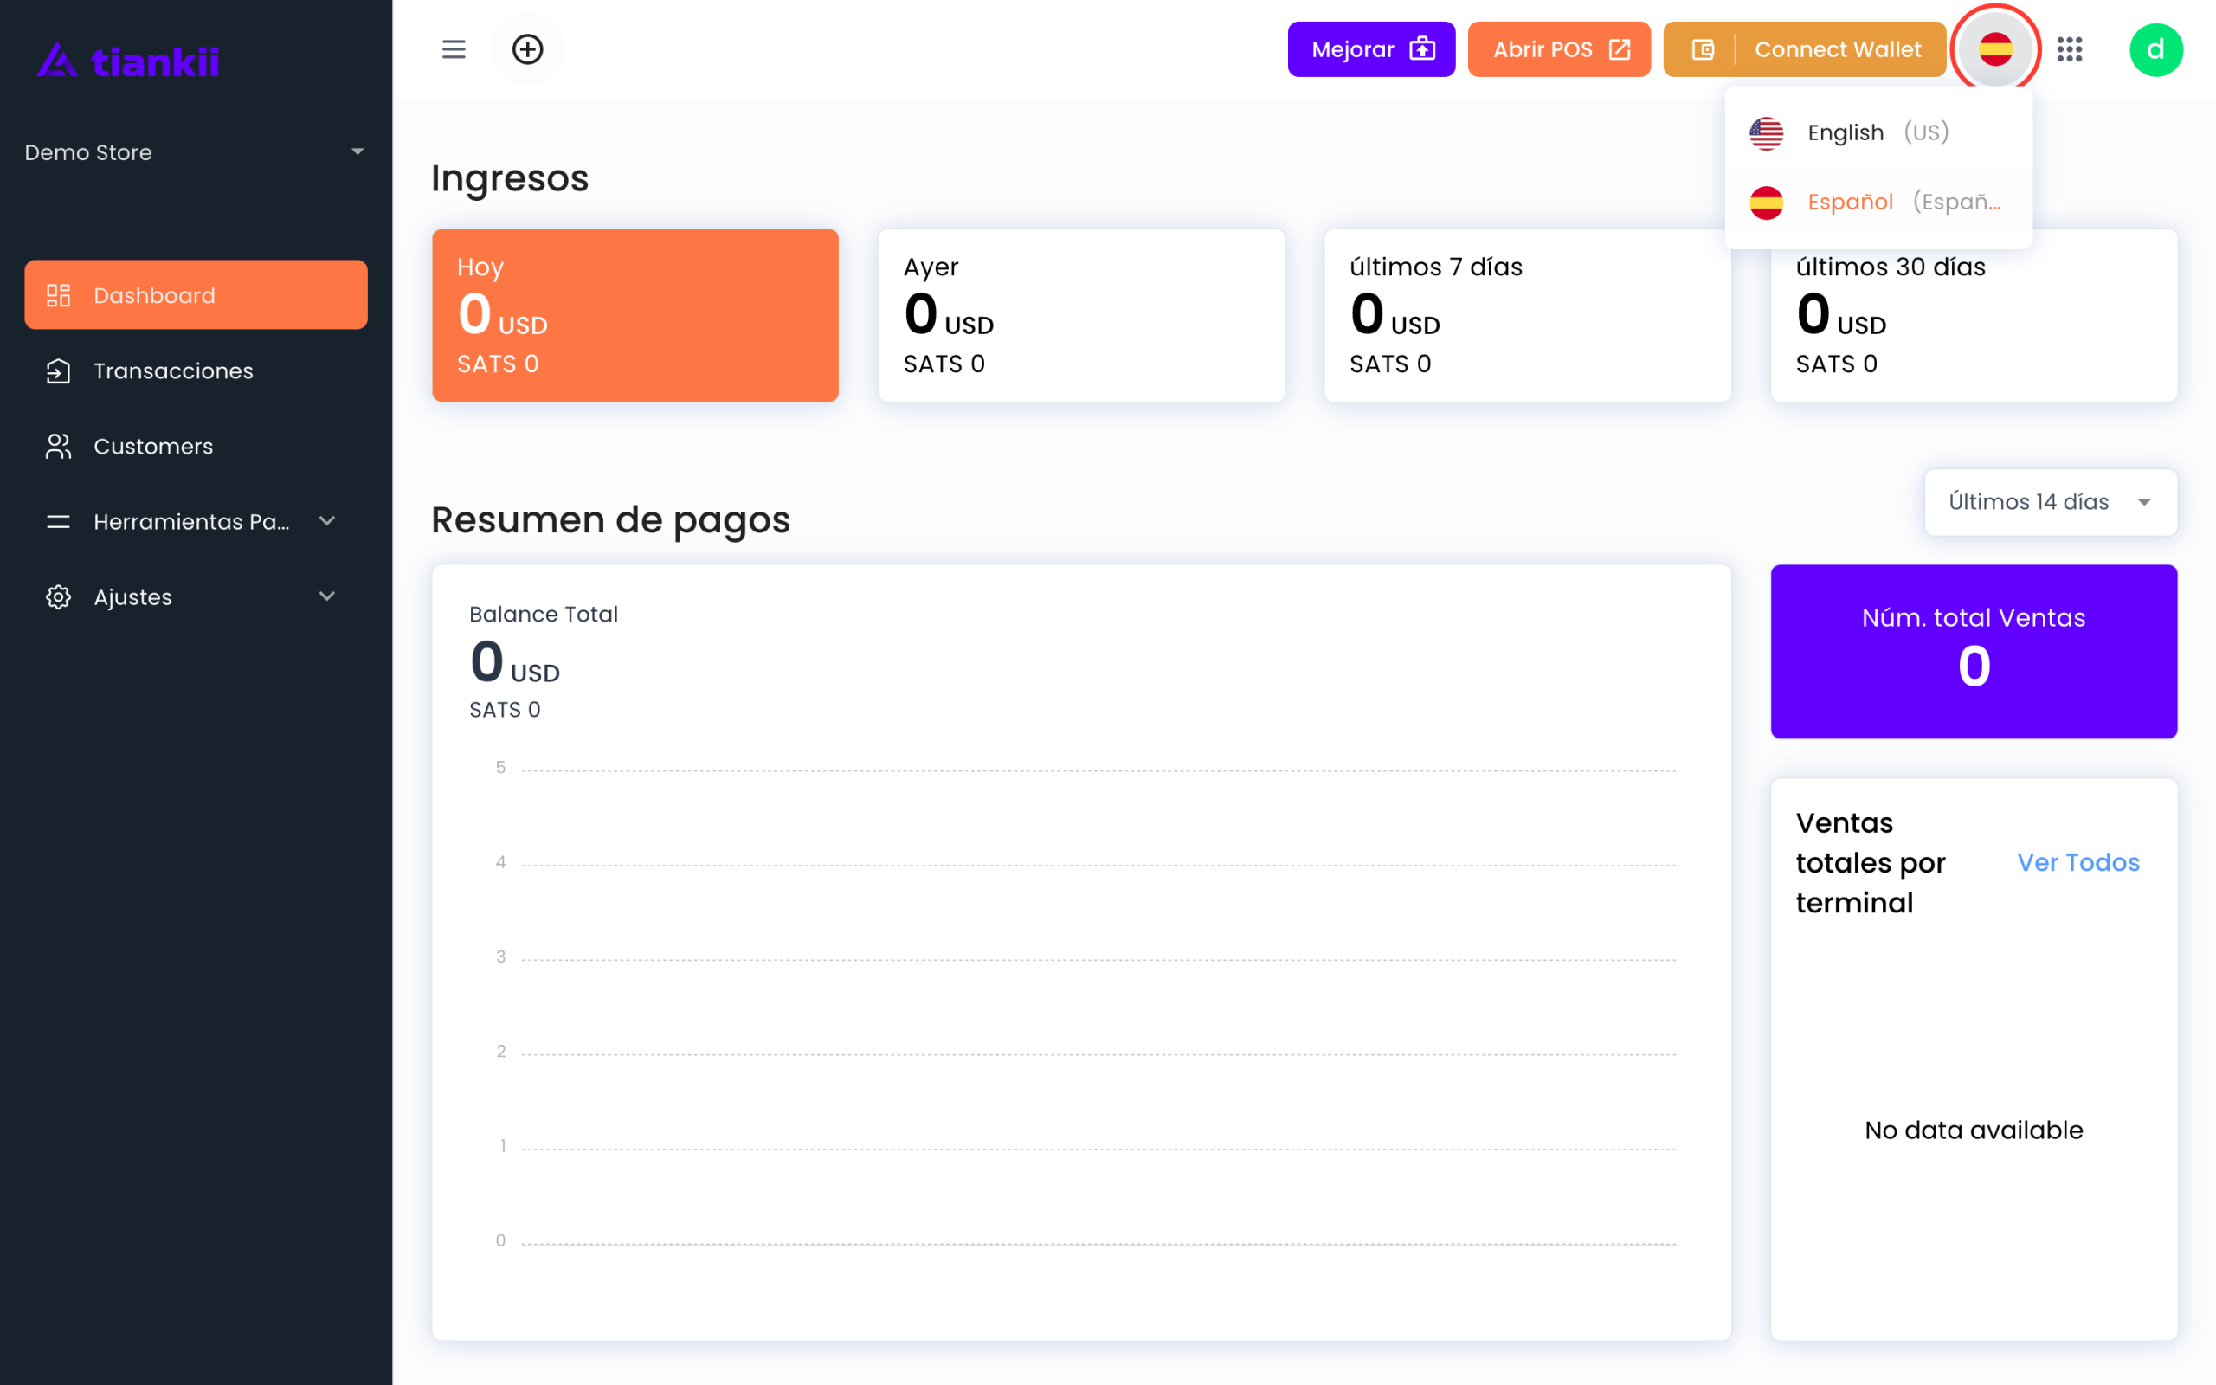The height and width of the screenshot is (1385, 2216).
Task: Expand the Ajustes submenu chevron
Action: (327, 596)
